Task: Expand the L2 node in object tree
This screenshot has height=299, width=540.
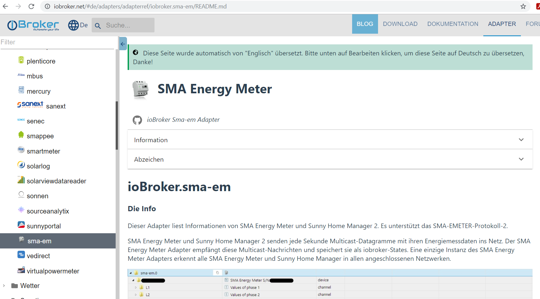Action: [x=136, y=295]
